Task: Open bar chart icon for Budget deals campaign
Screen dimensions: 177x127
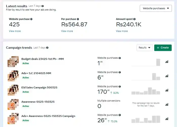Action: tap(167, 62)
